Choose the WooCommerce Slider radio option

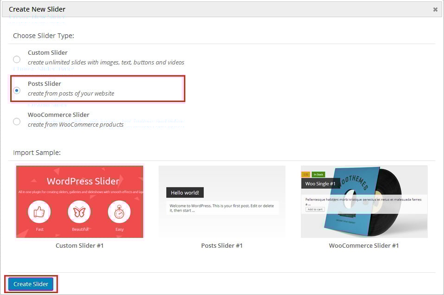click(17, 121)
